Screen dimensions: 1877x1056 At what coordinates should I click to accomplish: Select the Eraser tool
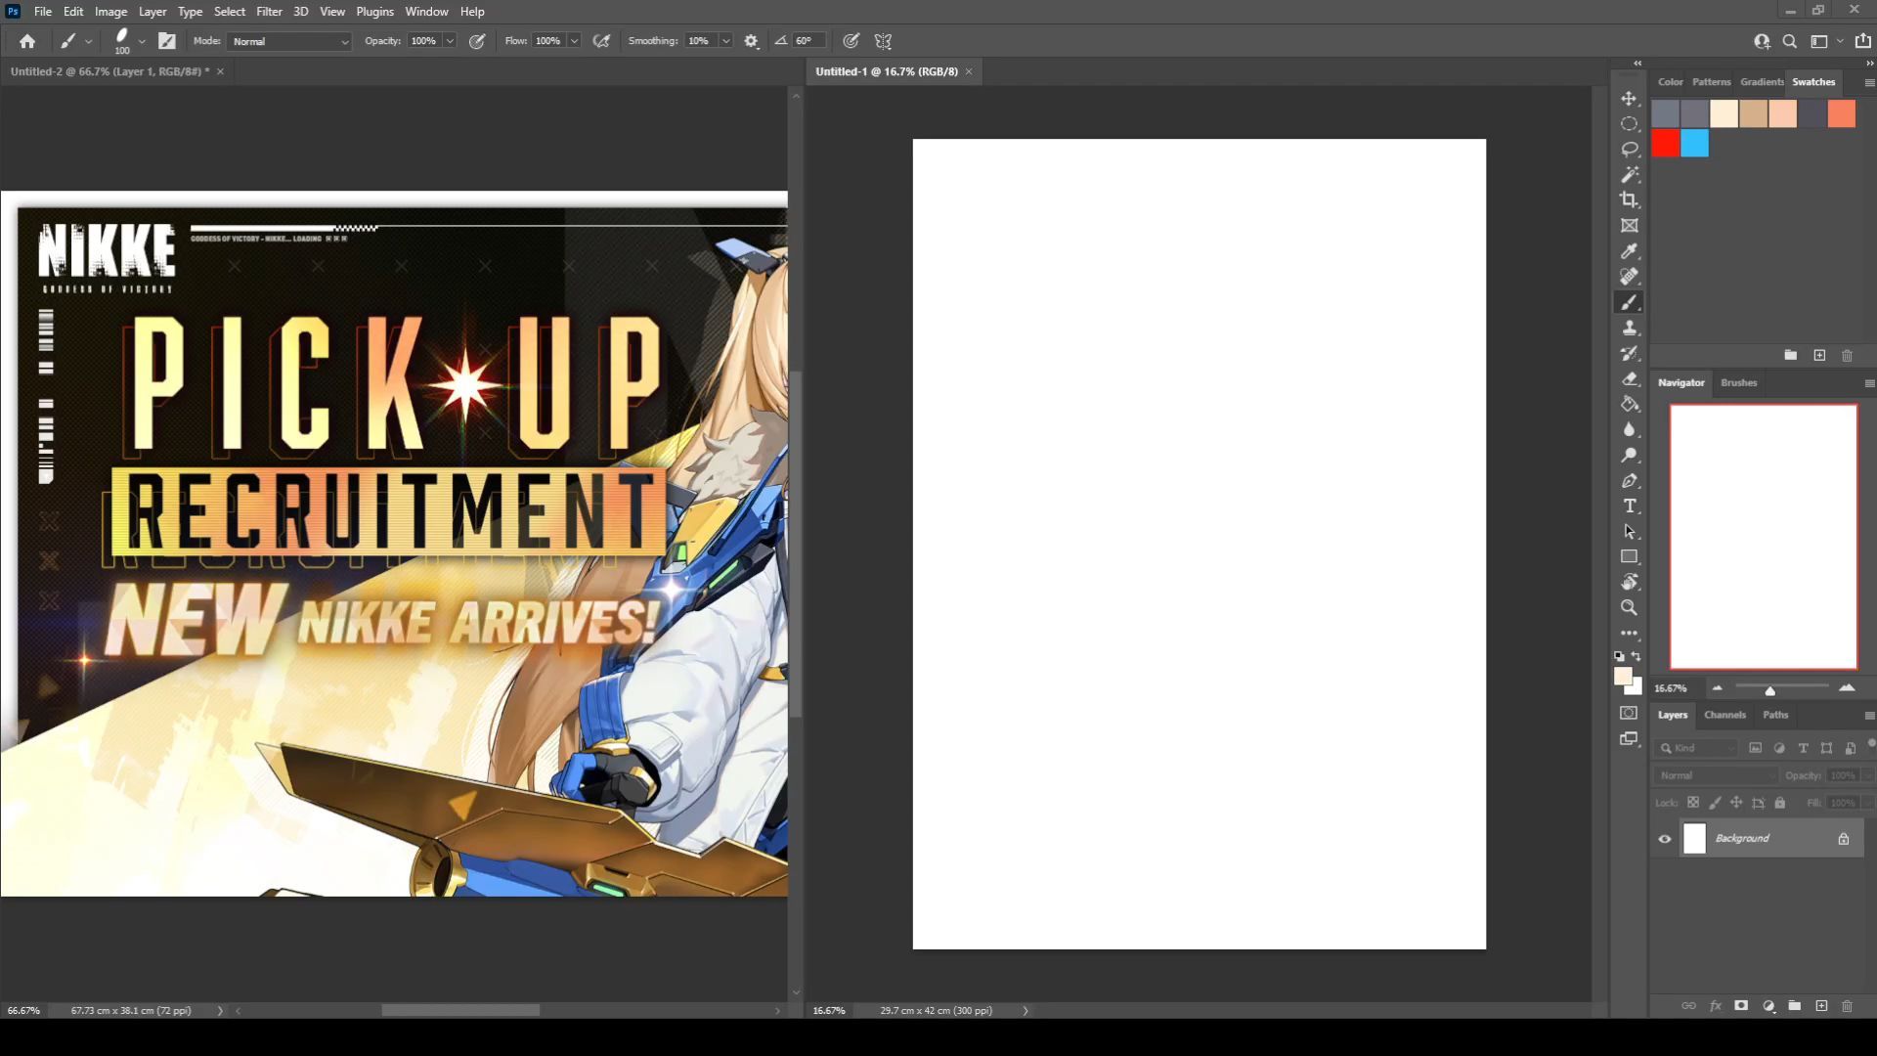point(1629,378)
